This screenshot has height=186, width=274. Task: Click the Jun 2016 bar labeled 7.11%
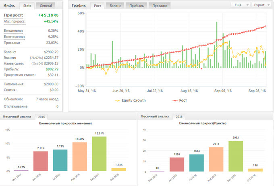coord(41,161)
